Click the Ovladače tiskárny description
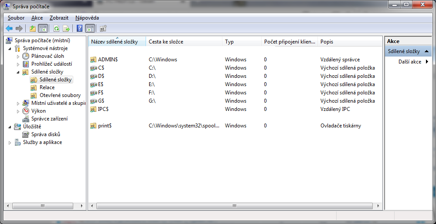436x224 pixels. point(341,126)
